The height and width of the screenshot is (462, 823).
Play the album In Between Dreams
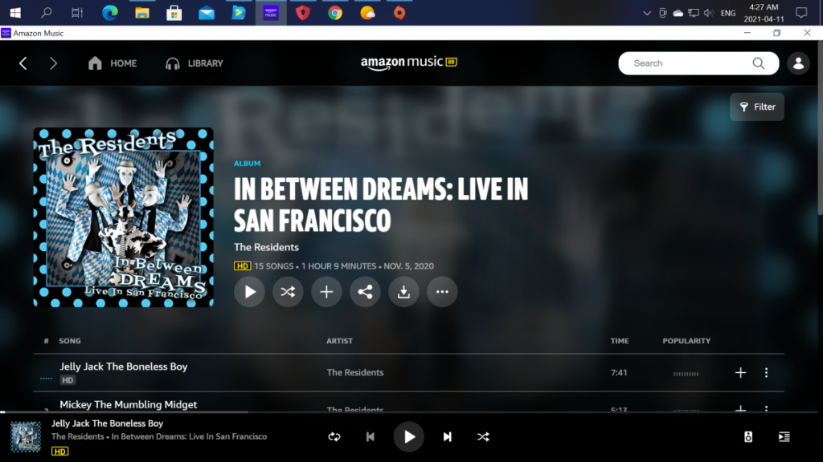[249, 292]
